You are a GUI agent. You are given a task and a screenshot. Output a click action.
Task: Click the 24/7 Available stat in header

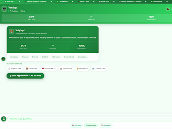point(32,18)
